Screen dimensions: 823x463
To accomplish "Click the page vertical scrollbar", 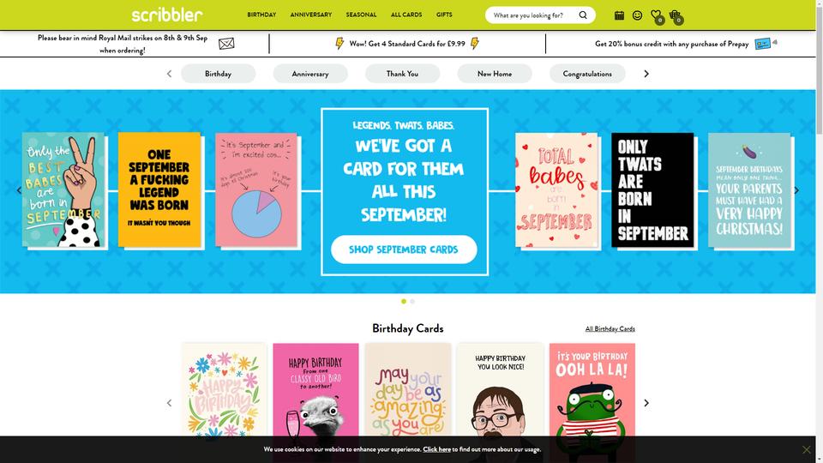I will (820, 231).
